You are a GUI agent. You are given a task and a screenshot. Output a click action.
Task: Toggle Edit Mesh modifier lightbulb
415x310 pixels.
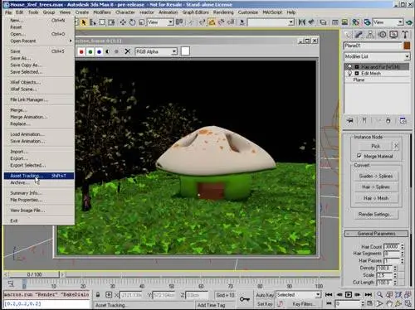[x=349, y=73]
